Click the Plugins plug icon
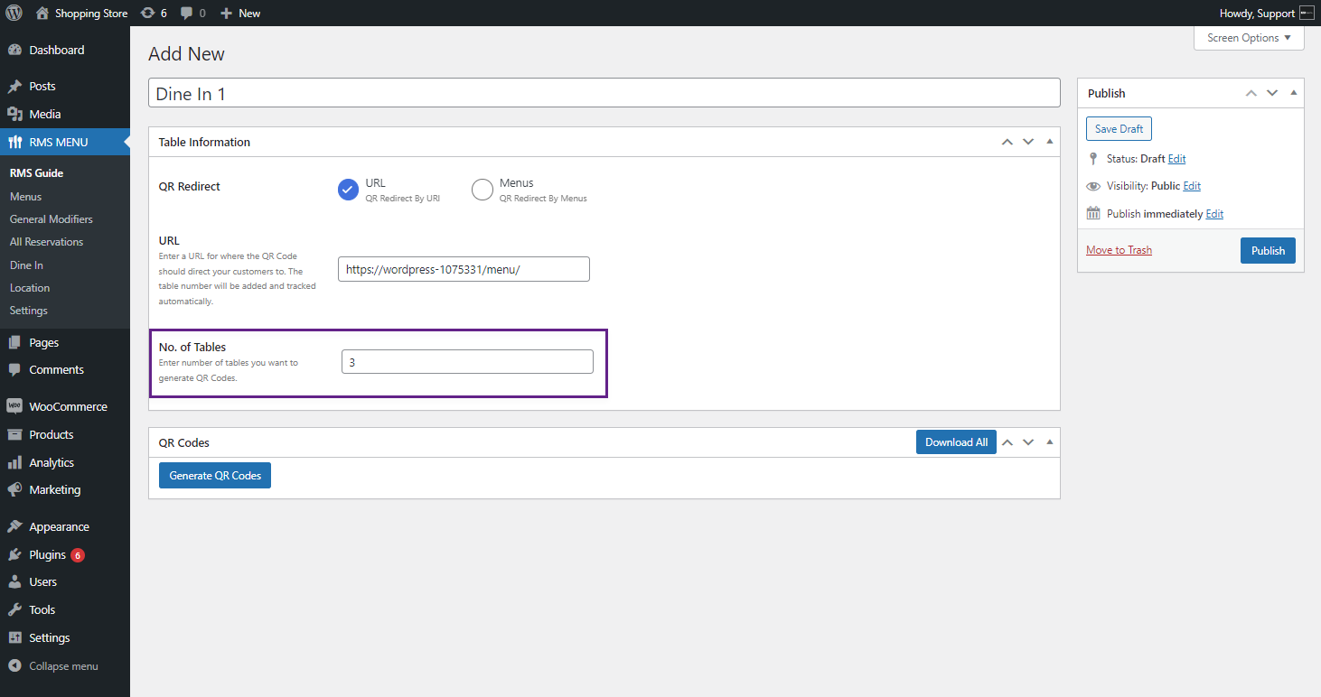The width and height of the screenshot is (1321, 697). [14, 554]
